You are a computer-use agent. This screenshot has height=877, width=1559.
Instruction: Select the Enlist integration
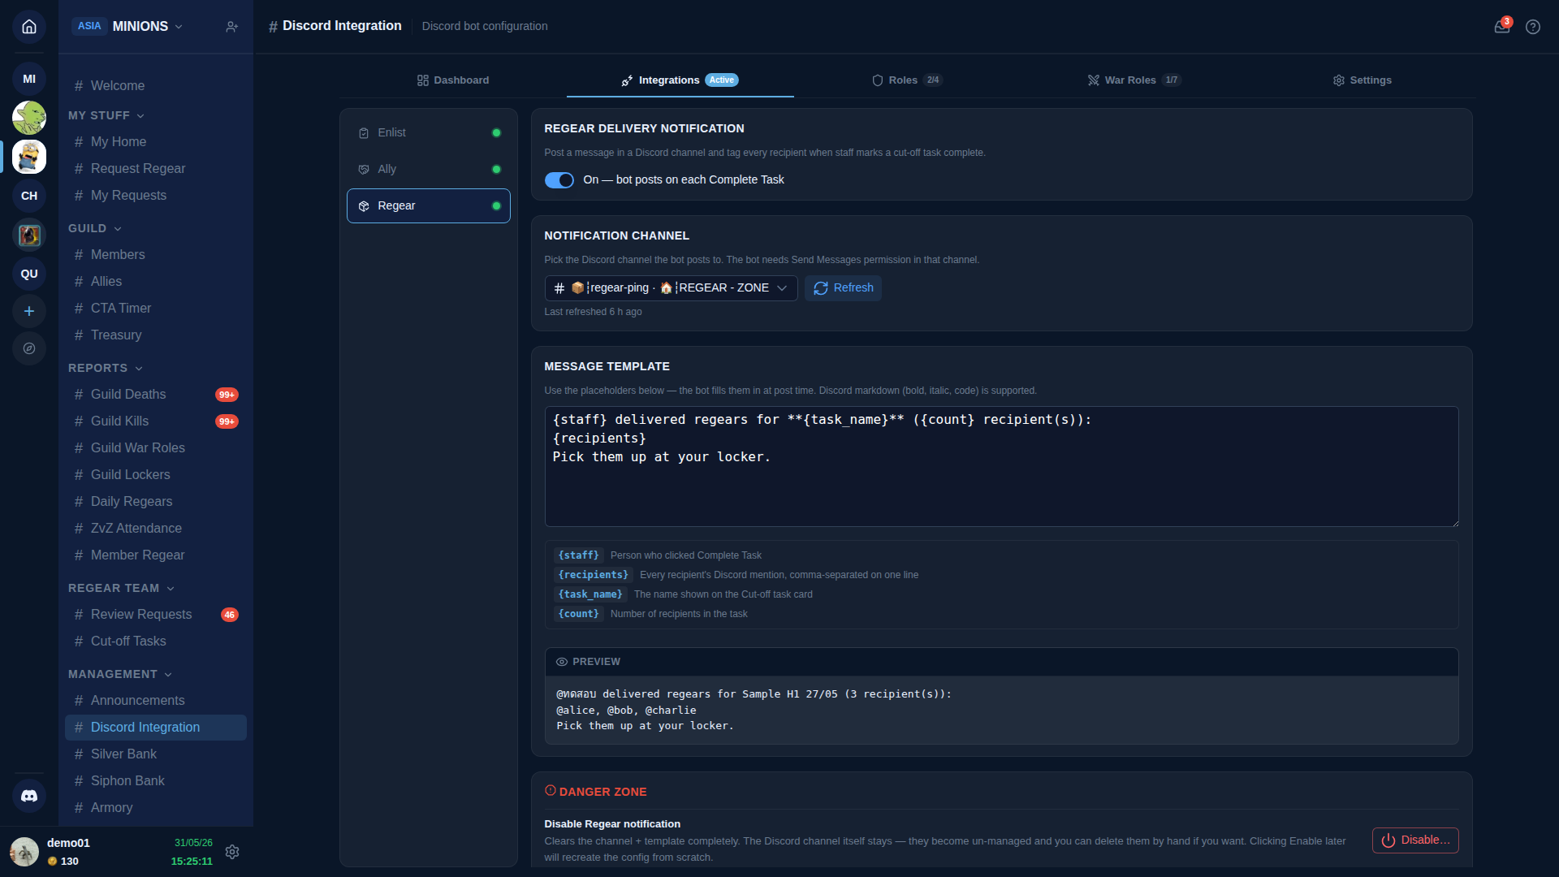coord(429,133)
